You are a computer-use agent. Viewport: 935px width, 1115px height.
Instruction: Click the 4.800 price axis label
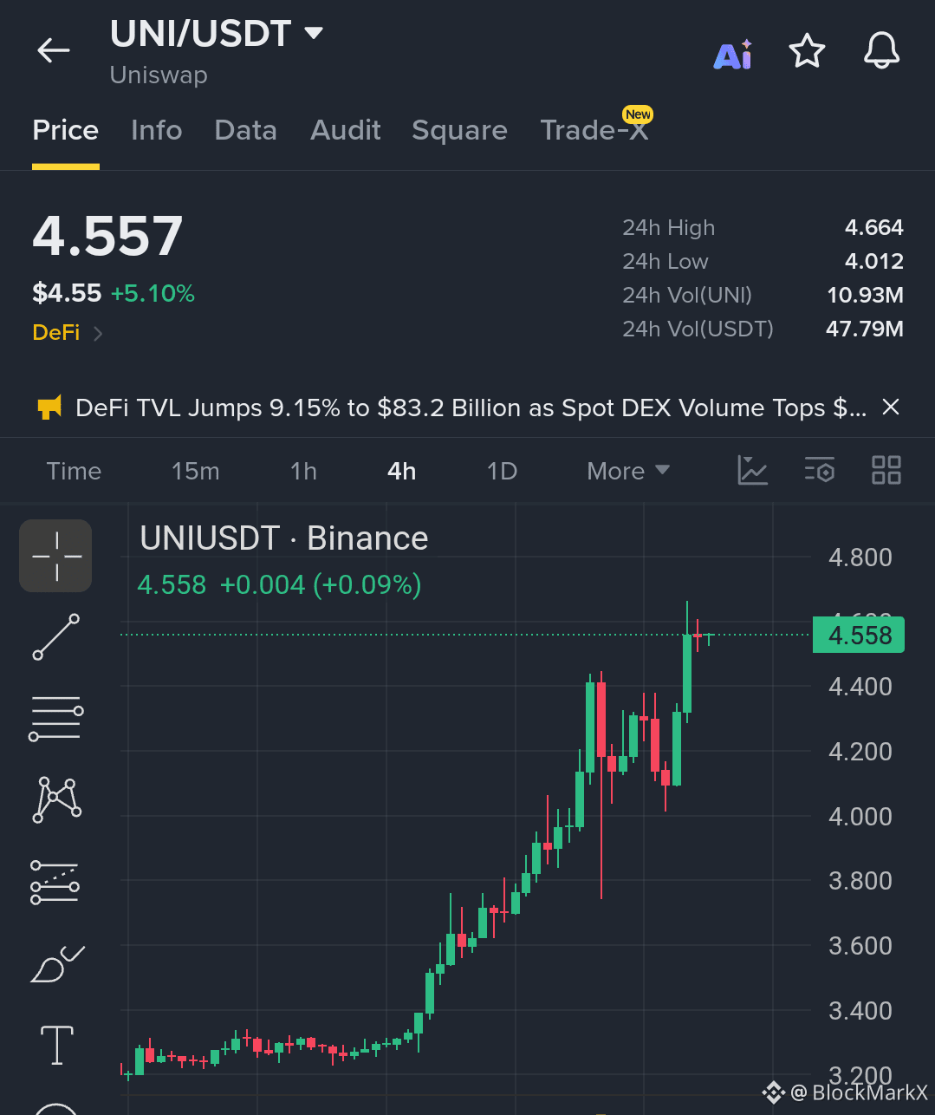860,557
